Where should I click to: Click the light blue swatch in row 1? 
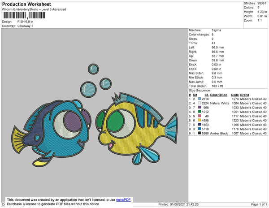[x=200, y=99]
